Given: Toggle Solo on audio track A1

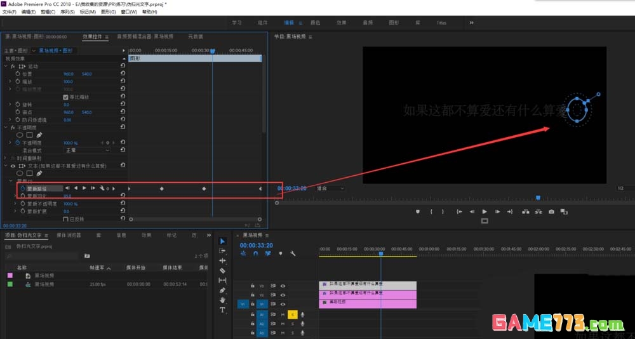Looking at the screenshot, I should pyautogui.click(x=292, y=314).
